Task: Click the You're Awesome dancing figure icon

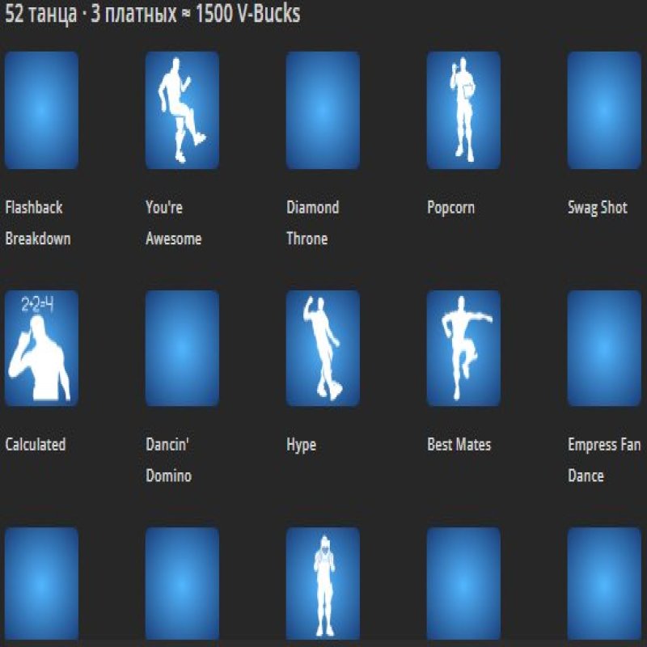Action: [181, 109]
